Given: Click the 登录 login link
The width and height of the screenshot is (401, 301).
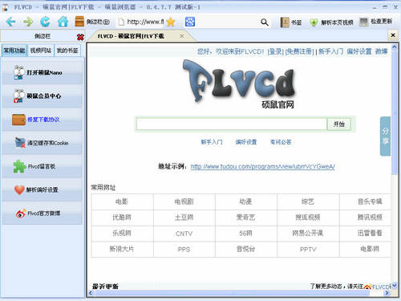Looking at the screenshot, I should coord(275,51).
